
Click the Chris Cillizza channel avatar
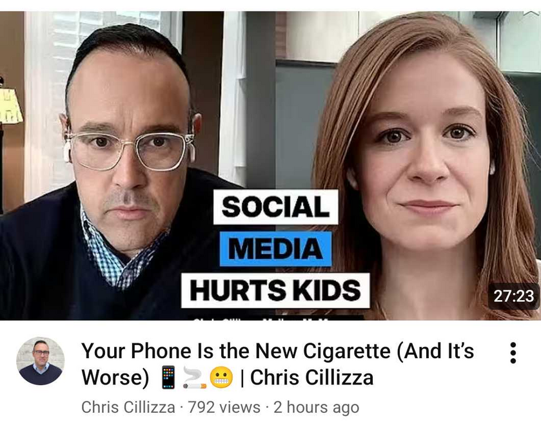click(41, 361)
